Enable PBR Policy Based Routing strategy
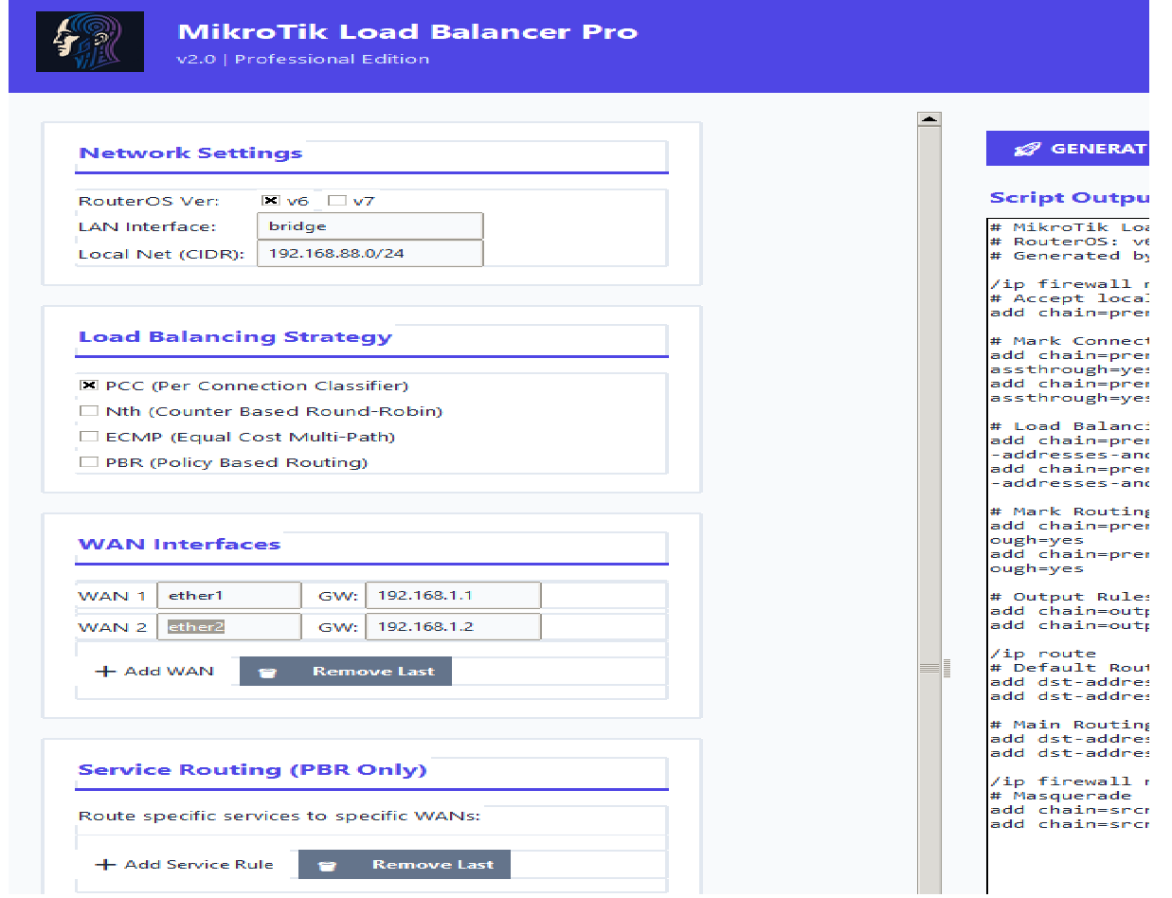Viewport: 1172px width, 898px height. point(89,461)
